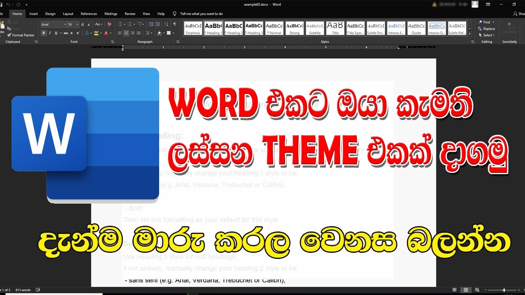Align text left
525x295 pixels.
click(x=120, y=33)
